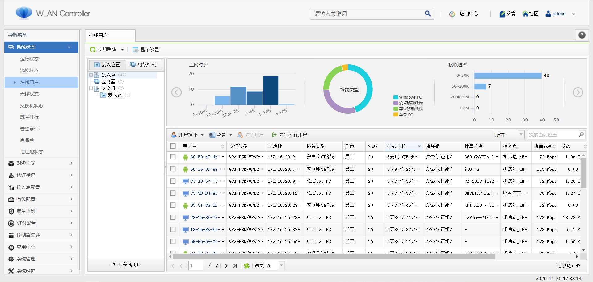Select 默认组 in the location tree
The image size is (593, 282).
(x=115, y=95)
